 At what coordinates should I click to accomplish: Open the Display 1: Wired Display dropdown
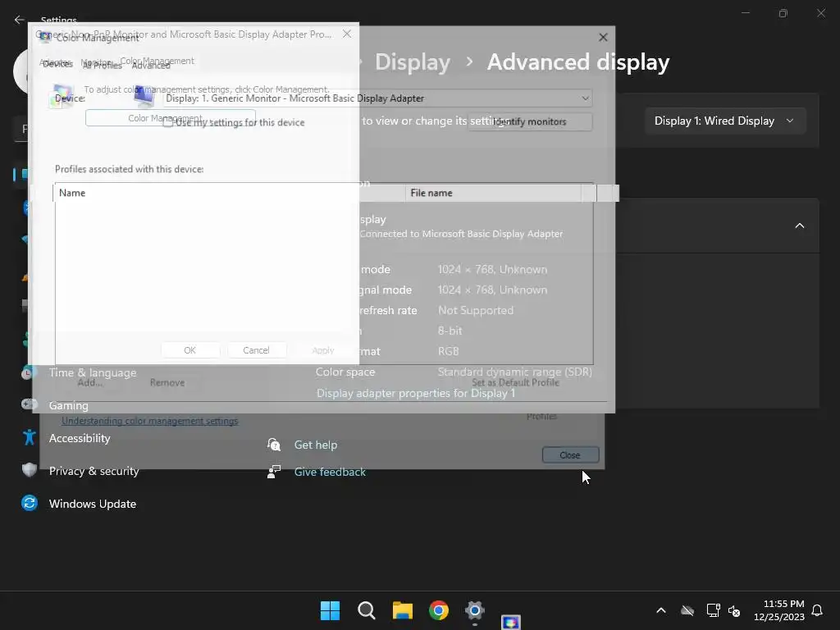[725, 121]
